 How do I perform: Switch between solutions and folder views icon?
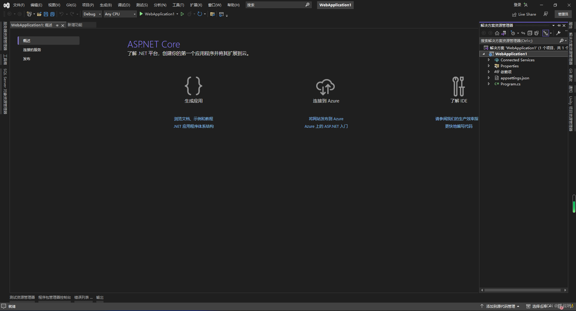(x=504, y=33)
